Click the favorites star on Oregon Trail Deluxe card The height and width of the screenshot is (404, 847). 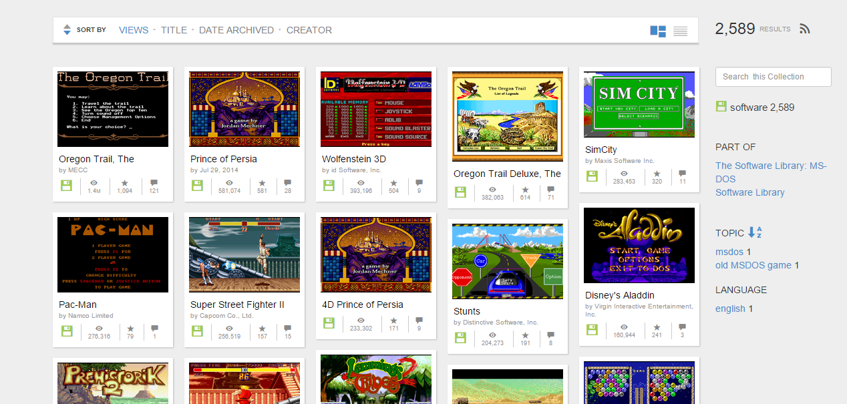(525, 189)
